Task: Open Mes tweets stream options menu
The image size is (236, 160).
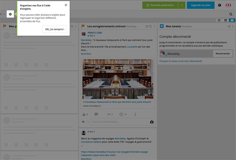Action: click(x=233, y=26)
